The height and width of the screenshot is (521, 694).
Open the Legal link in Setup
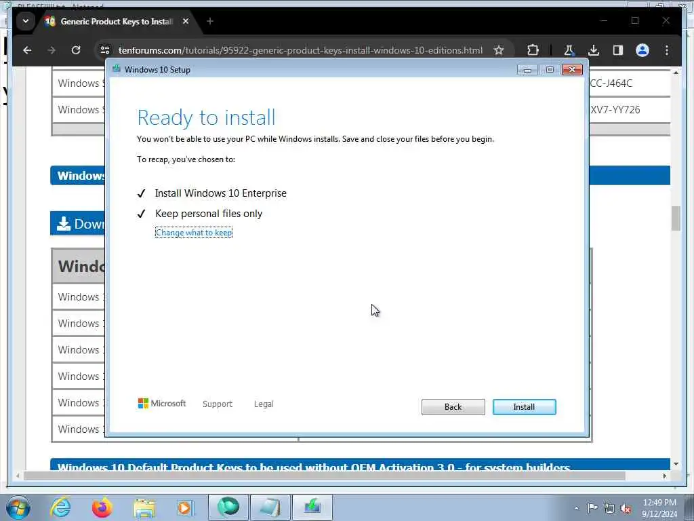tap(264, 404)
